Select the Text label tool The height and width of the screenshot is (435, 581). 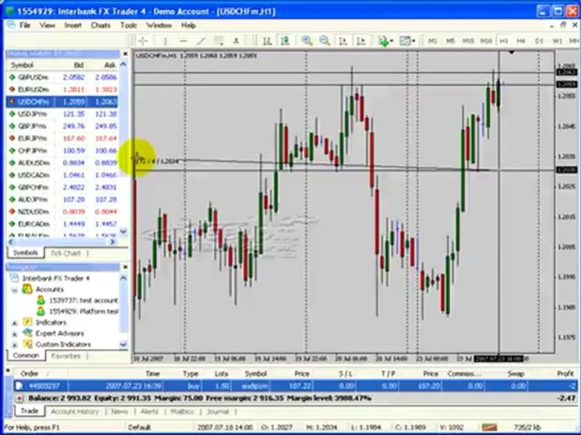pos(236,40)
